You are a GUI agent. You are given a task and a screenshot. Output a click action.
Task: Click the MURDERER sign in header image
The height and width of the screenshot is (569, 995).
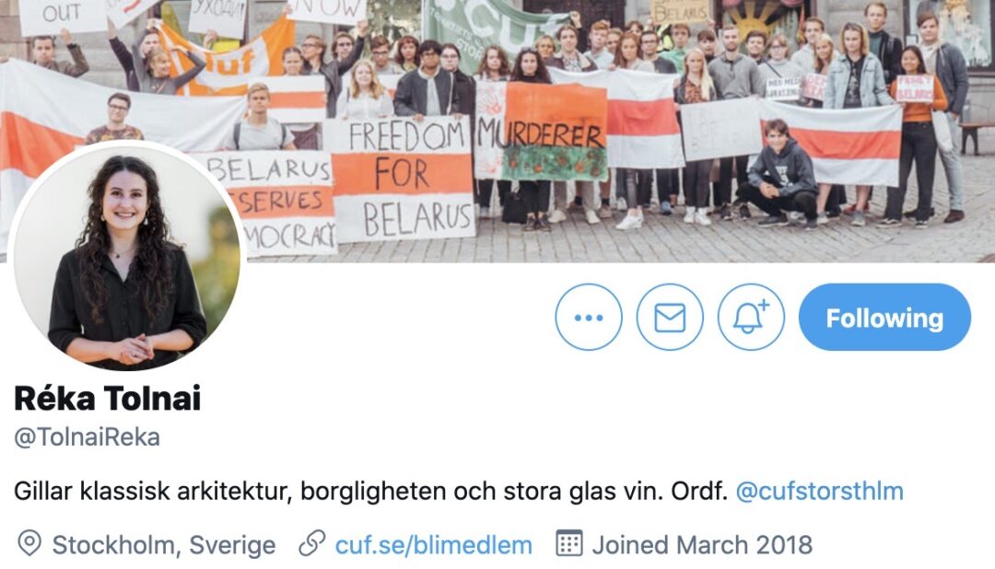[x=541, y=130]
